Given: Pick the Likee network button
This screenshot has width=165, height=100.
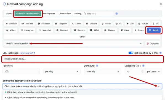Looking at the screenshot, I should click(125, 30).
